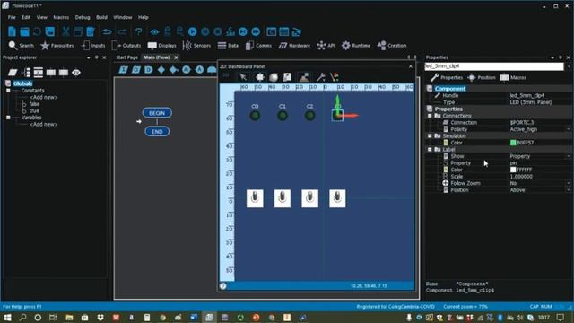
Task: Click the Fast-forward simulation icon in toolbar
Action: [x=256, y=31]
